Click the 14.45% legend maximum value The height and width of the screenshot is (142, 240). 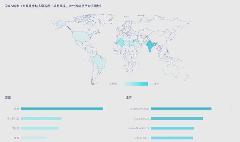[154, 83]
